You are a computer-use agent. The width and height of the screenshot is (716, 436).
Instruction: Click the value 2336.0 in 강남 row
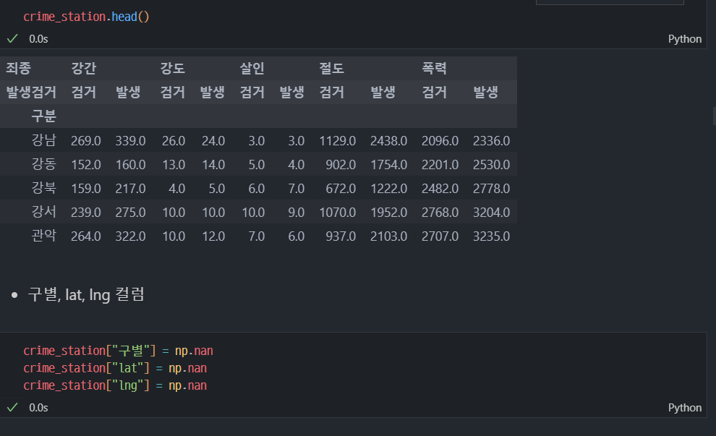[x=491, y=140]
